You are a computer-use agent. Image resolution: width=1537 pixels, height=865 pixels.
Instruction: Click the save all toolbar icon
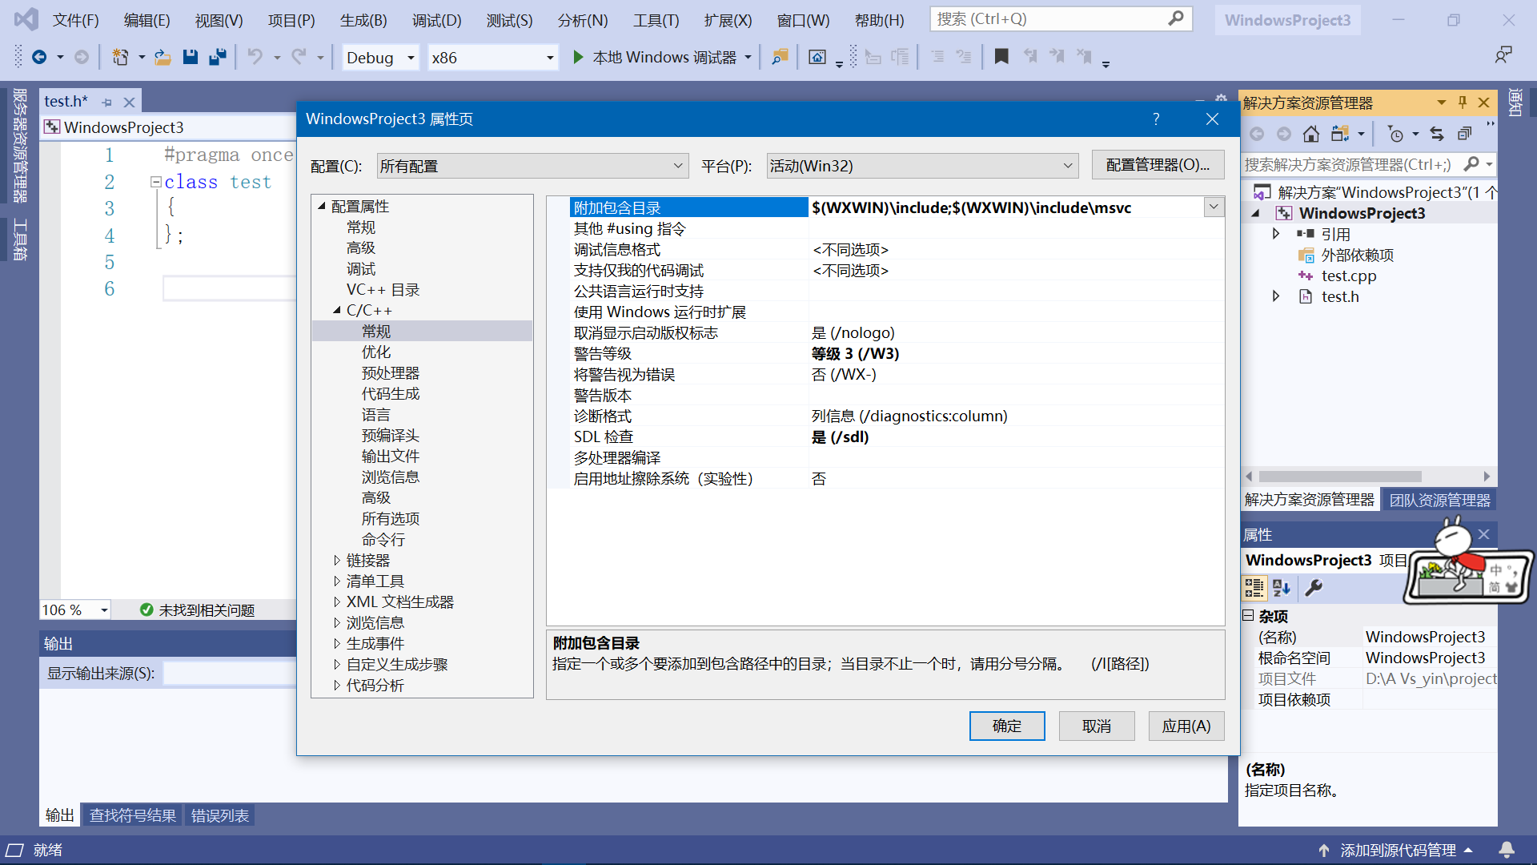217,57
